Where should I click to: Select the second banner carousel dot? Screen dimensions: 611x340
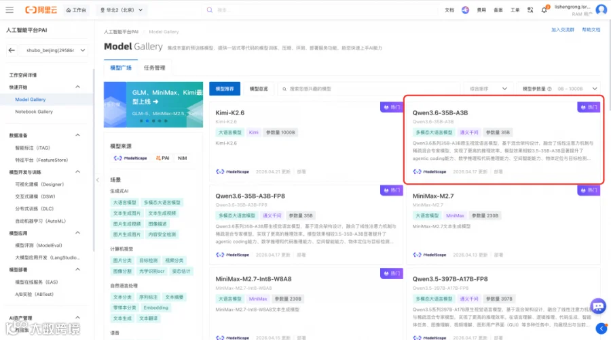pyautogui.click(x=147, y=121)
